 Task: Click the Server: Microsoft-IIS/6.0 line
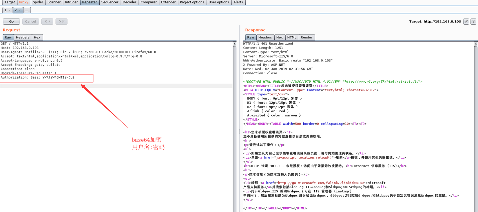pos(268,56)
